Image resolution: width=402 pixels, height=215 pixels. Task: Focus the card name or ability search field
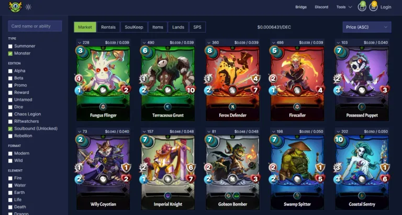35,26
